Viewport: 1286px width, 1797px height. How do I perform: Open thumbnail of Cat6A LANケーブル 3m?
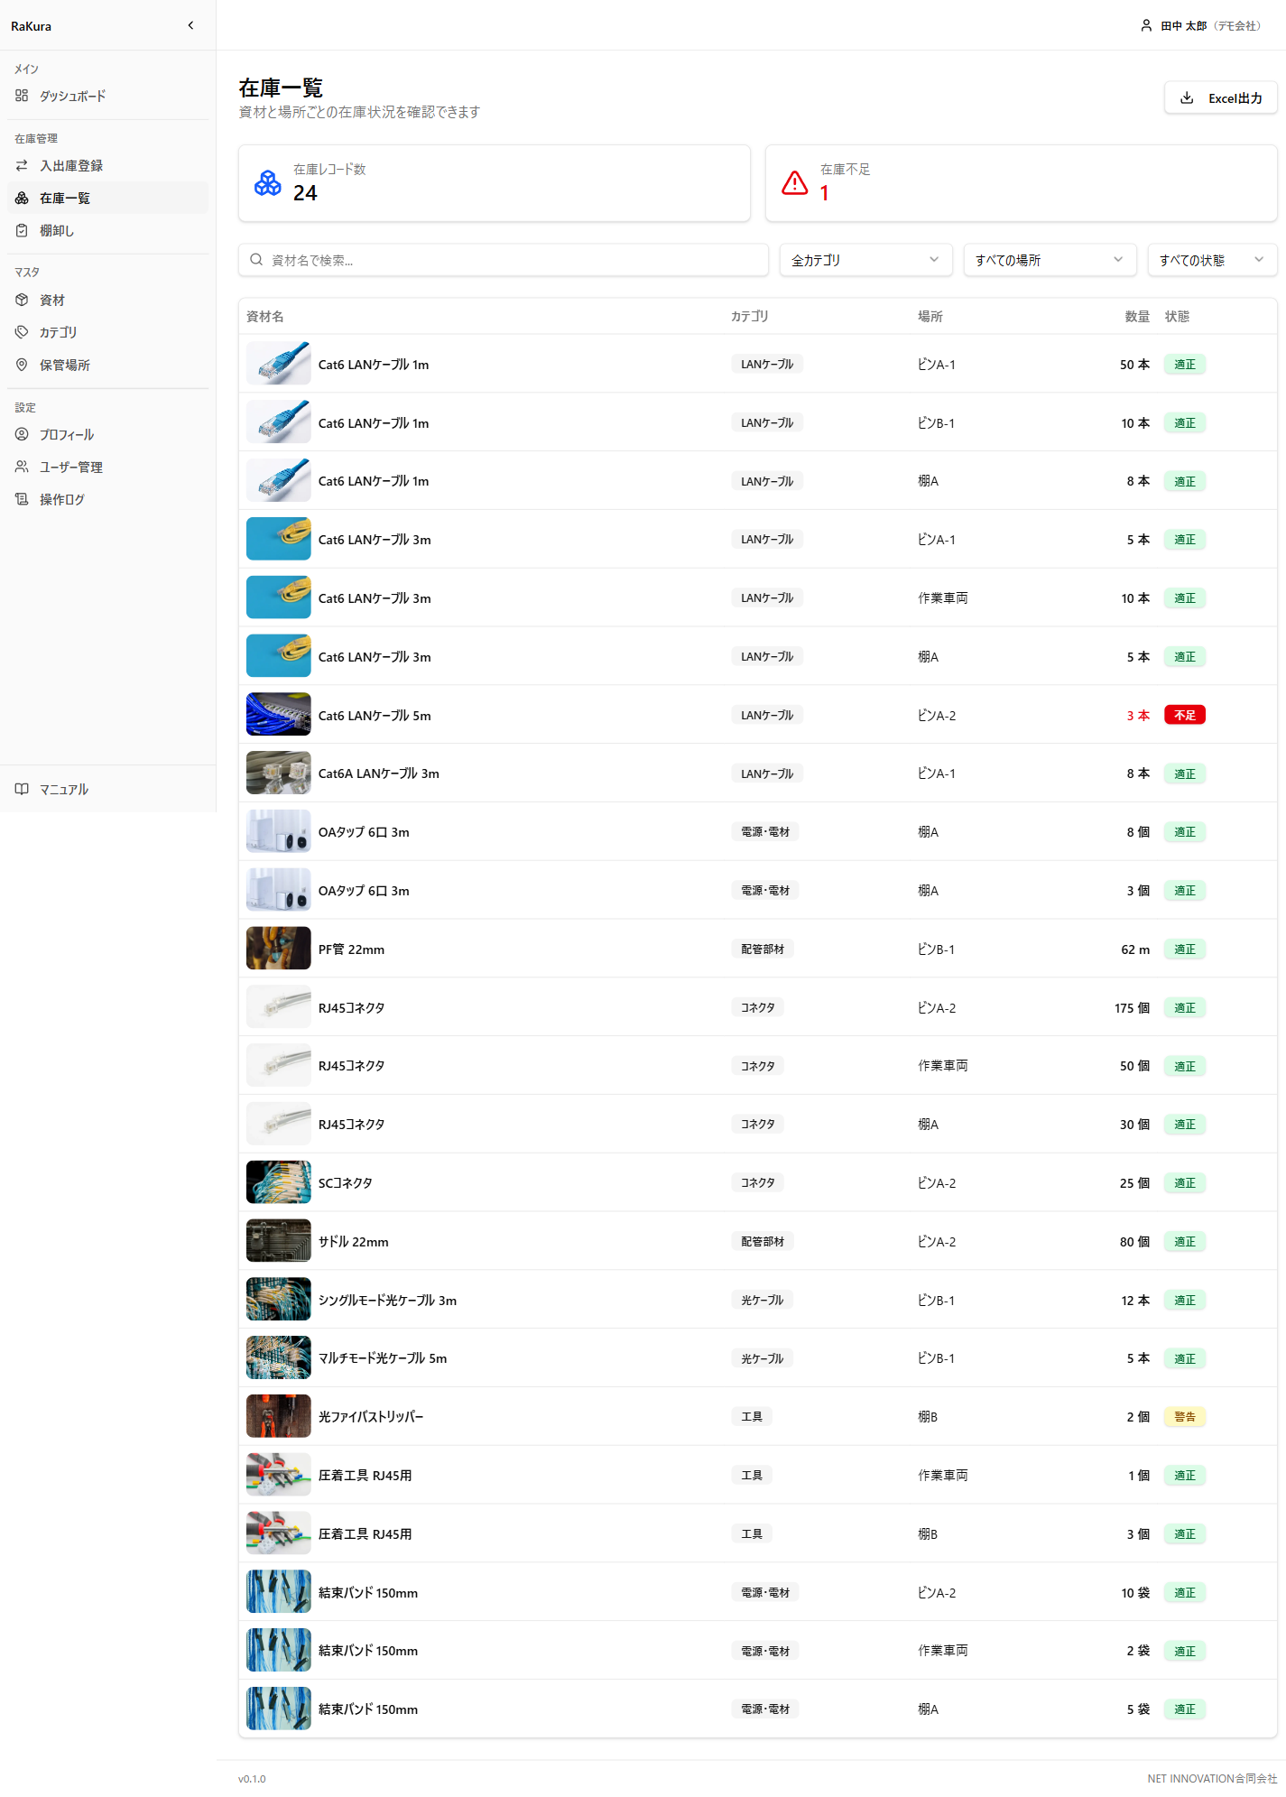[279, 773]
